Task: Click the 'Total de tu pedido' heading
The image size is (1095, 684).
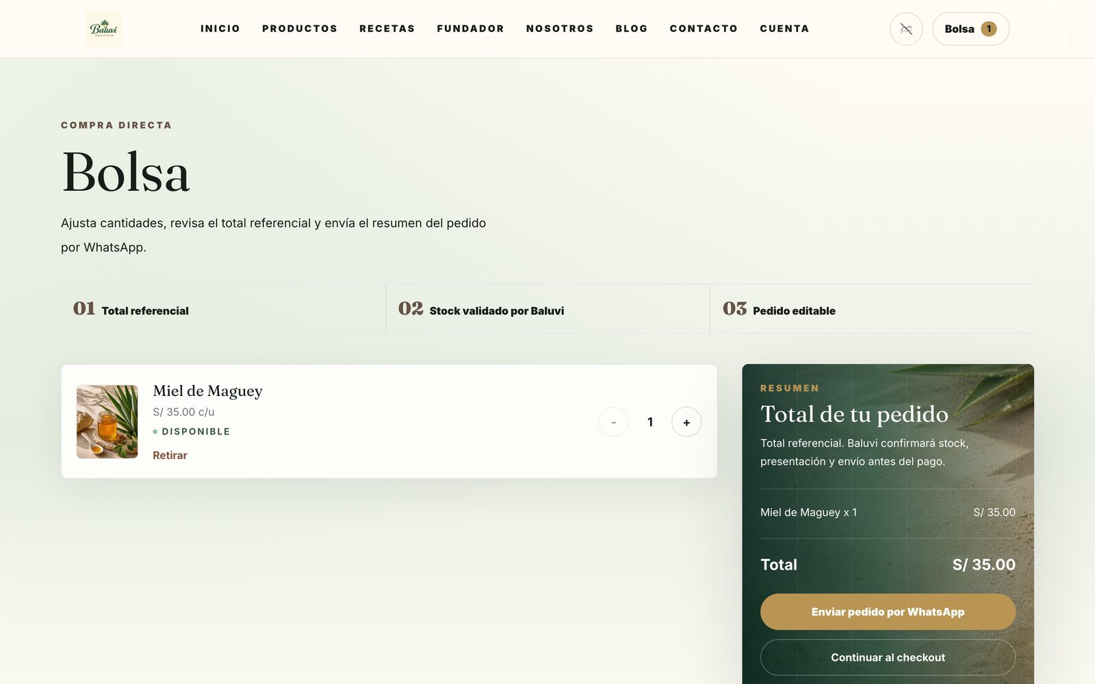Action: click(x=854, y=414)
